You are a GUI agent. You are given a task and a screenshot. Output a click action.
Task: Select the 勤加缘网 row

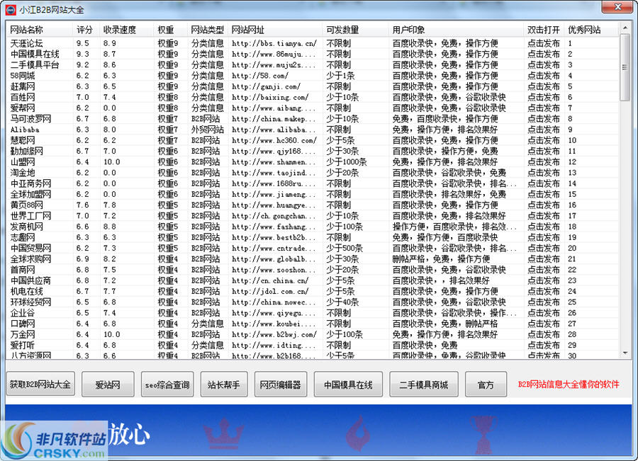[x=313, y=151]
